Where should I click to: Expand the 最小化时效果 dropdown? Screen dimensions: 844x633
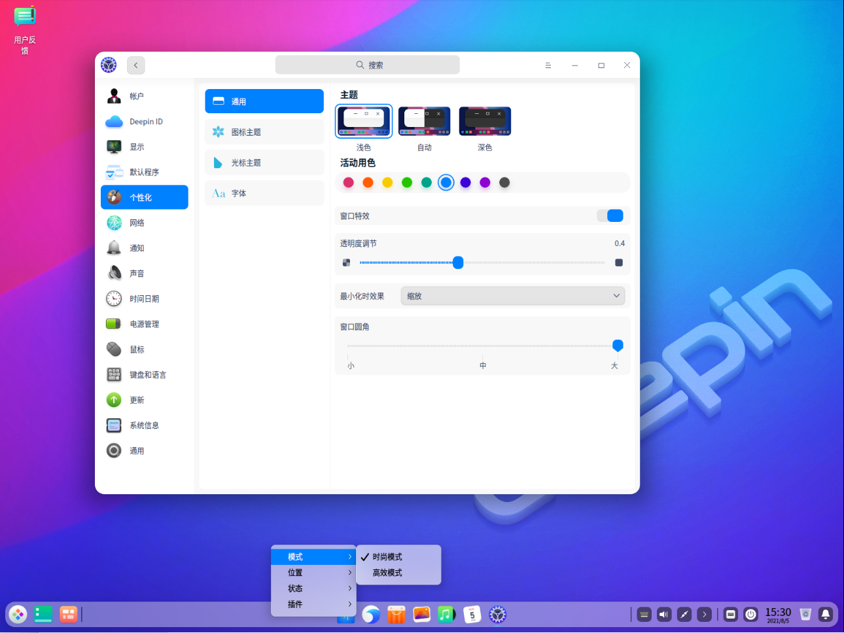[x=512, y=296]
